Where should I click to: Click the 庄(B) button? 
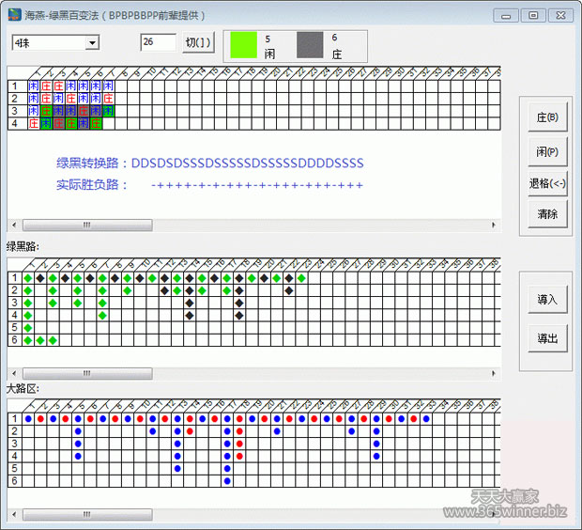click(x=547, y=117)
